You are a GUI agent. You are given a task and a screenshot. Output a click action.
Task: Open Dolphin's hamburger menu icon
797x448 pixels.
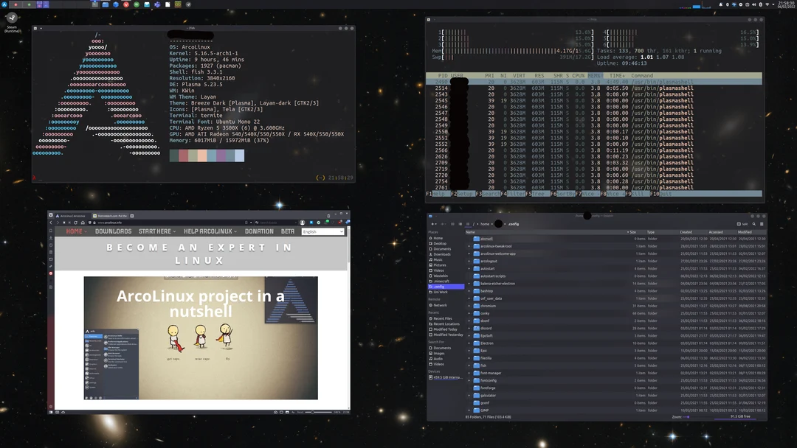(762, 224)
